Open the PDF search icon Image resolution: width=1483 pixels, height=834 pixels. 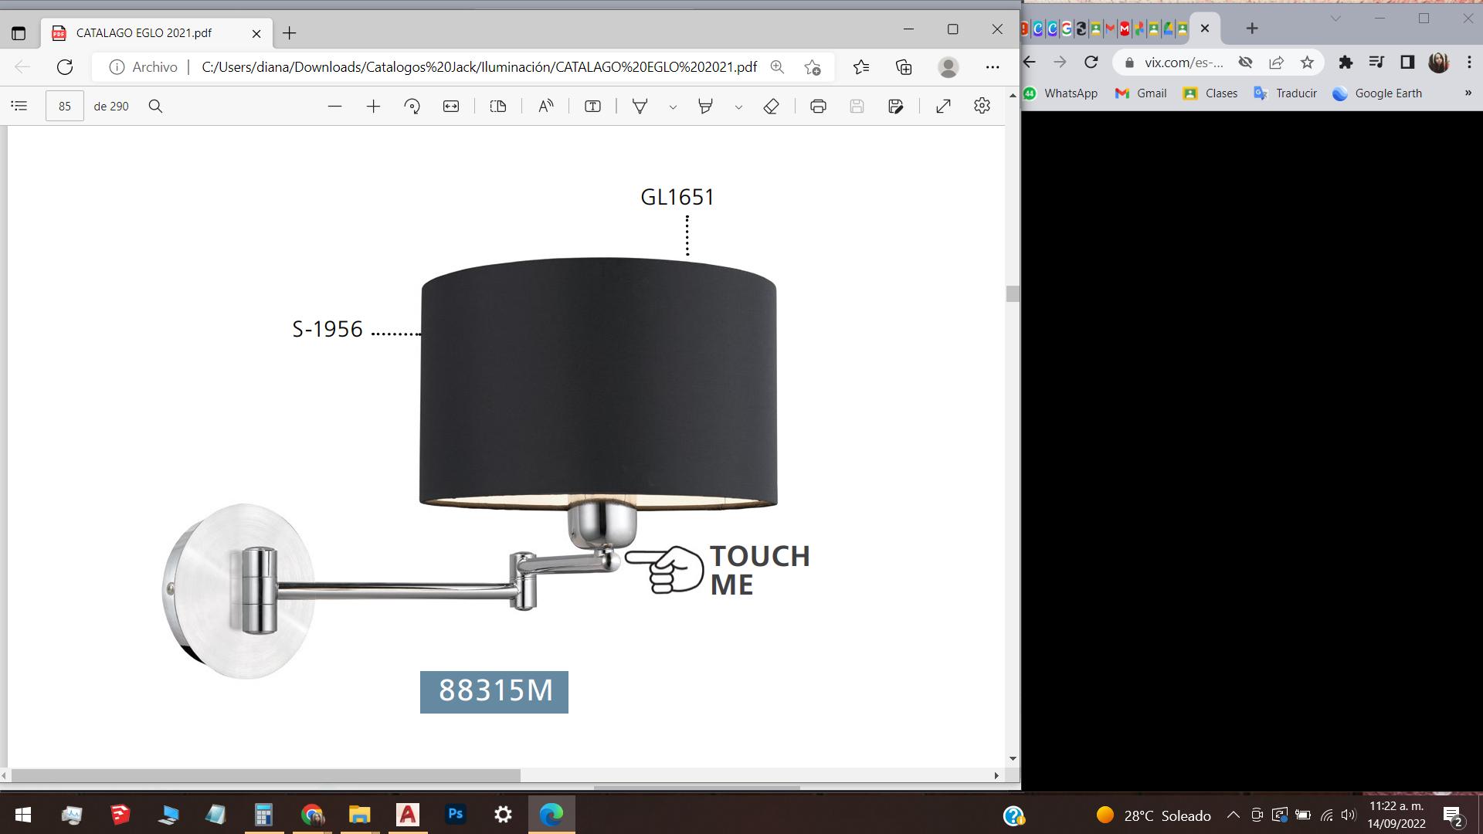(155, 107)
